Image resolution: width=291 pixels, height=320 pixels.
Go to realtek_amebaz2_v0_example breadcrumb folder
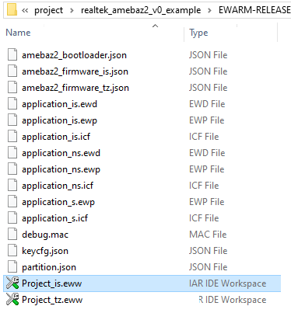click(x=141, y=10)
